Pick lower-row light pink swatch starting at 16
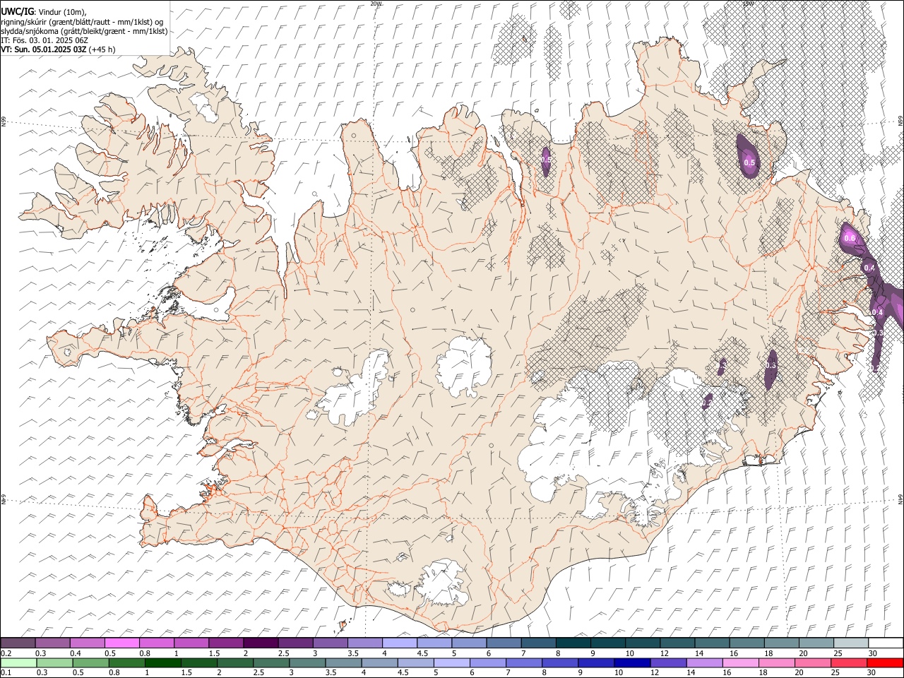The height and width of the screenshot is (678, 904). [x=741, y=662]
